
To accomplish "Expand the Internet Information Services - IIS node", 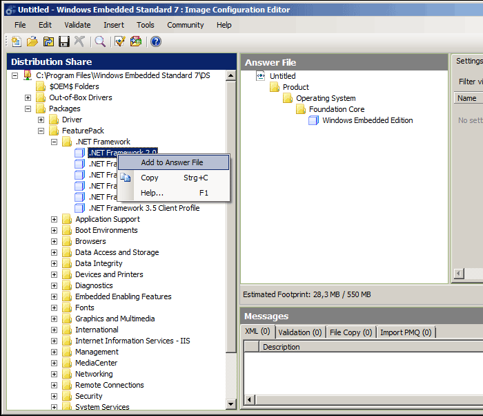I will [55, 341].
